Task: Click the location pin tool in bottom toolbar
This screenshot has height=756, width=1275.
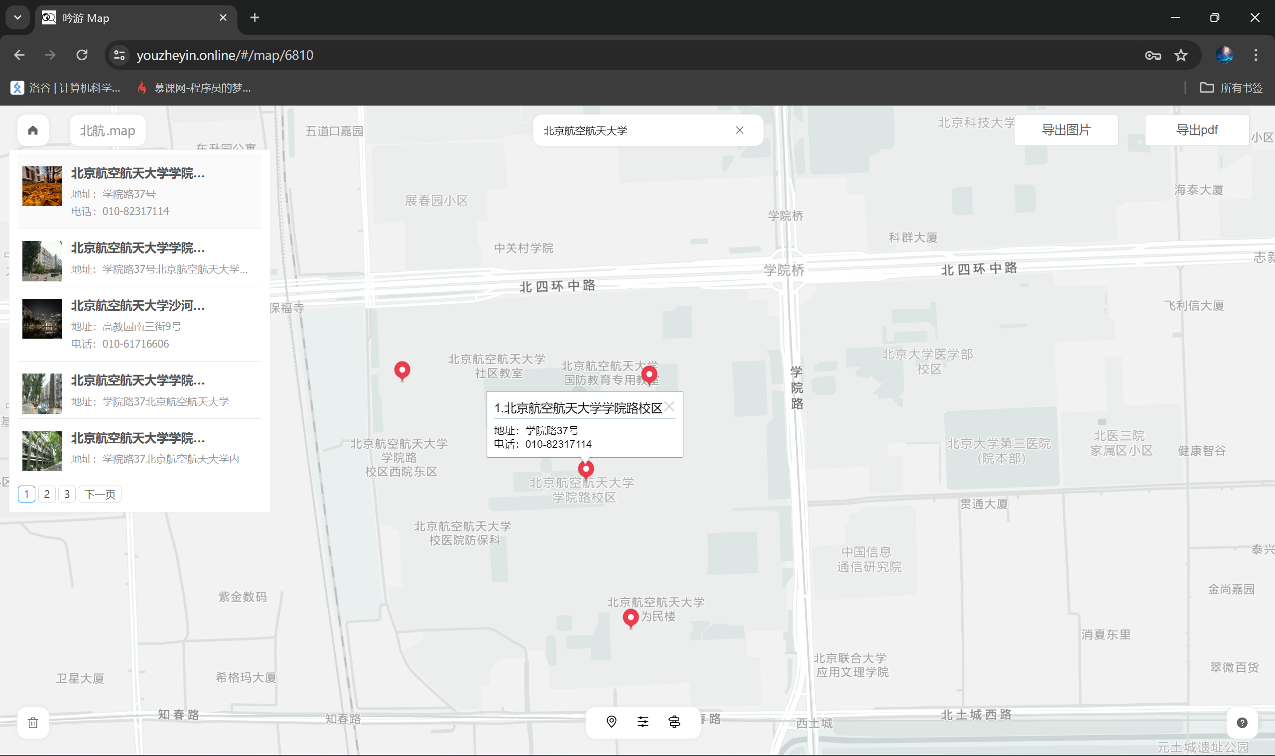Action: click(x=612, y=722)
